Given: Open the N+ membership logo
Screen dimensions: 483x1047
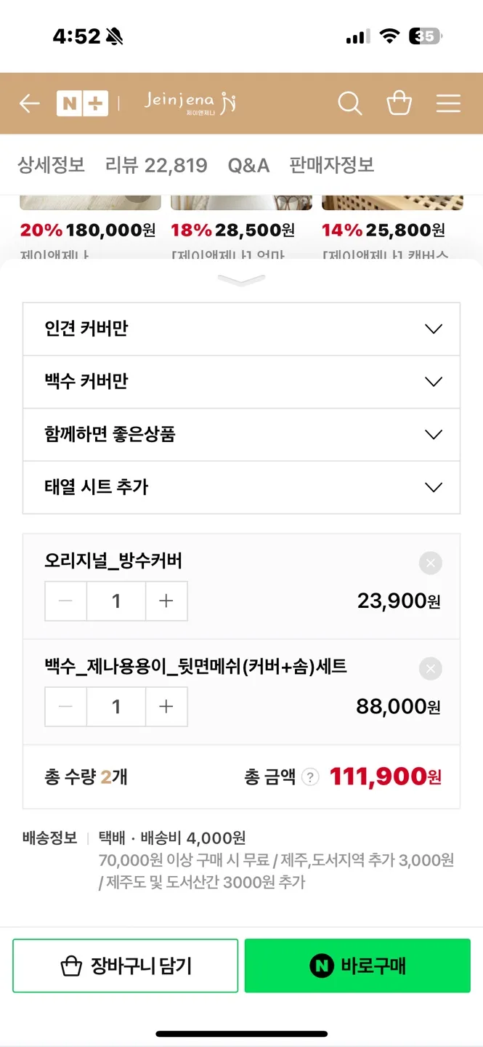Looking at the screenshot, I should (x=82, y=103).
